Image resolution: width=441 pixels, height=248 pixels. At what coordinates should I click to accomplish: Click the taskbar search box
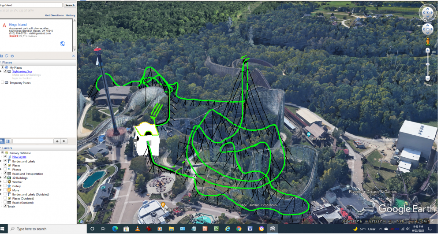(47, 229)
